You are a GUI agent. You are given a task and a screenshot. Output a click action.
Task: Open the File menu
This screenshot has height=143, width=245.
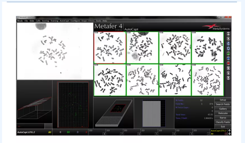[26, 21]
